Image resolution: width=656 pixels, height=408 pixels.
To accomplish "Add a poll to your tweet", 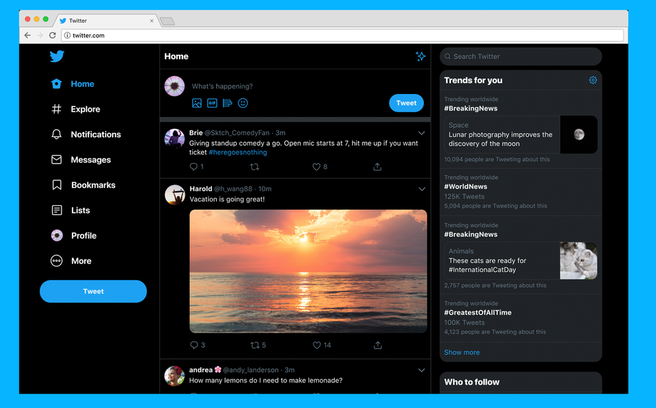I will point(227,103).
